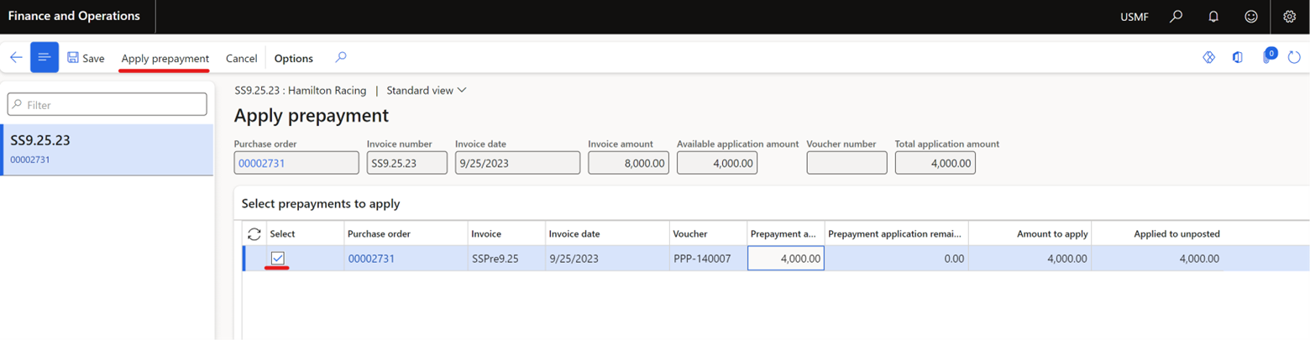Open the settings gear
The height and width of the screenshot is (340, 1310).
pyautogui.click(x=1290, y=17)
